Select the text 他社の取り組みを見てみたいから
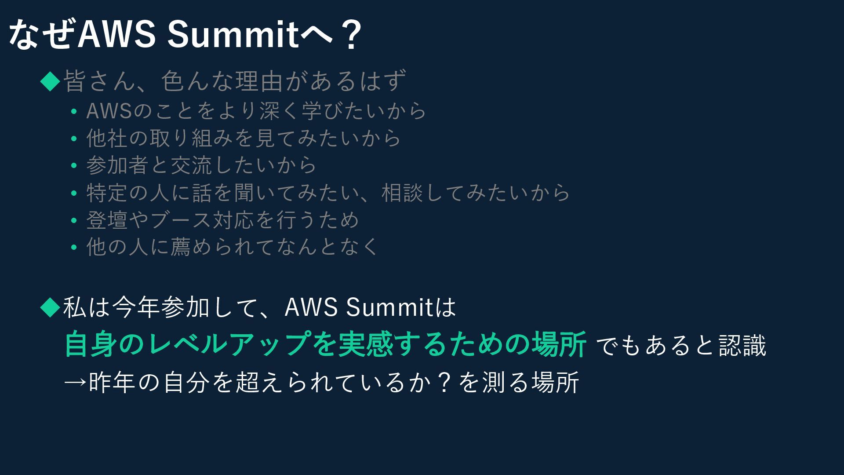This screenshot has width=844, height=475. coord(244,138)
